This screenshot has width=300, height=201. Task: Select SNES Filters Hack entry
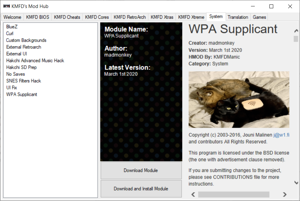tap(24, 81)
